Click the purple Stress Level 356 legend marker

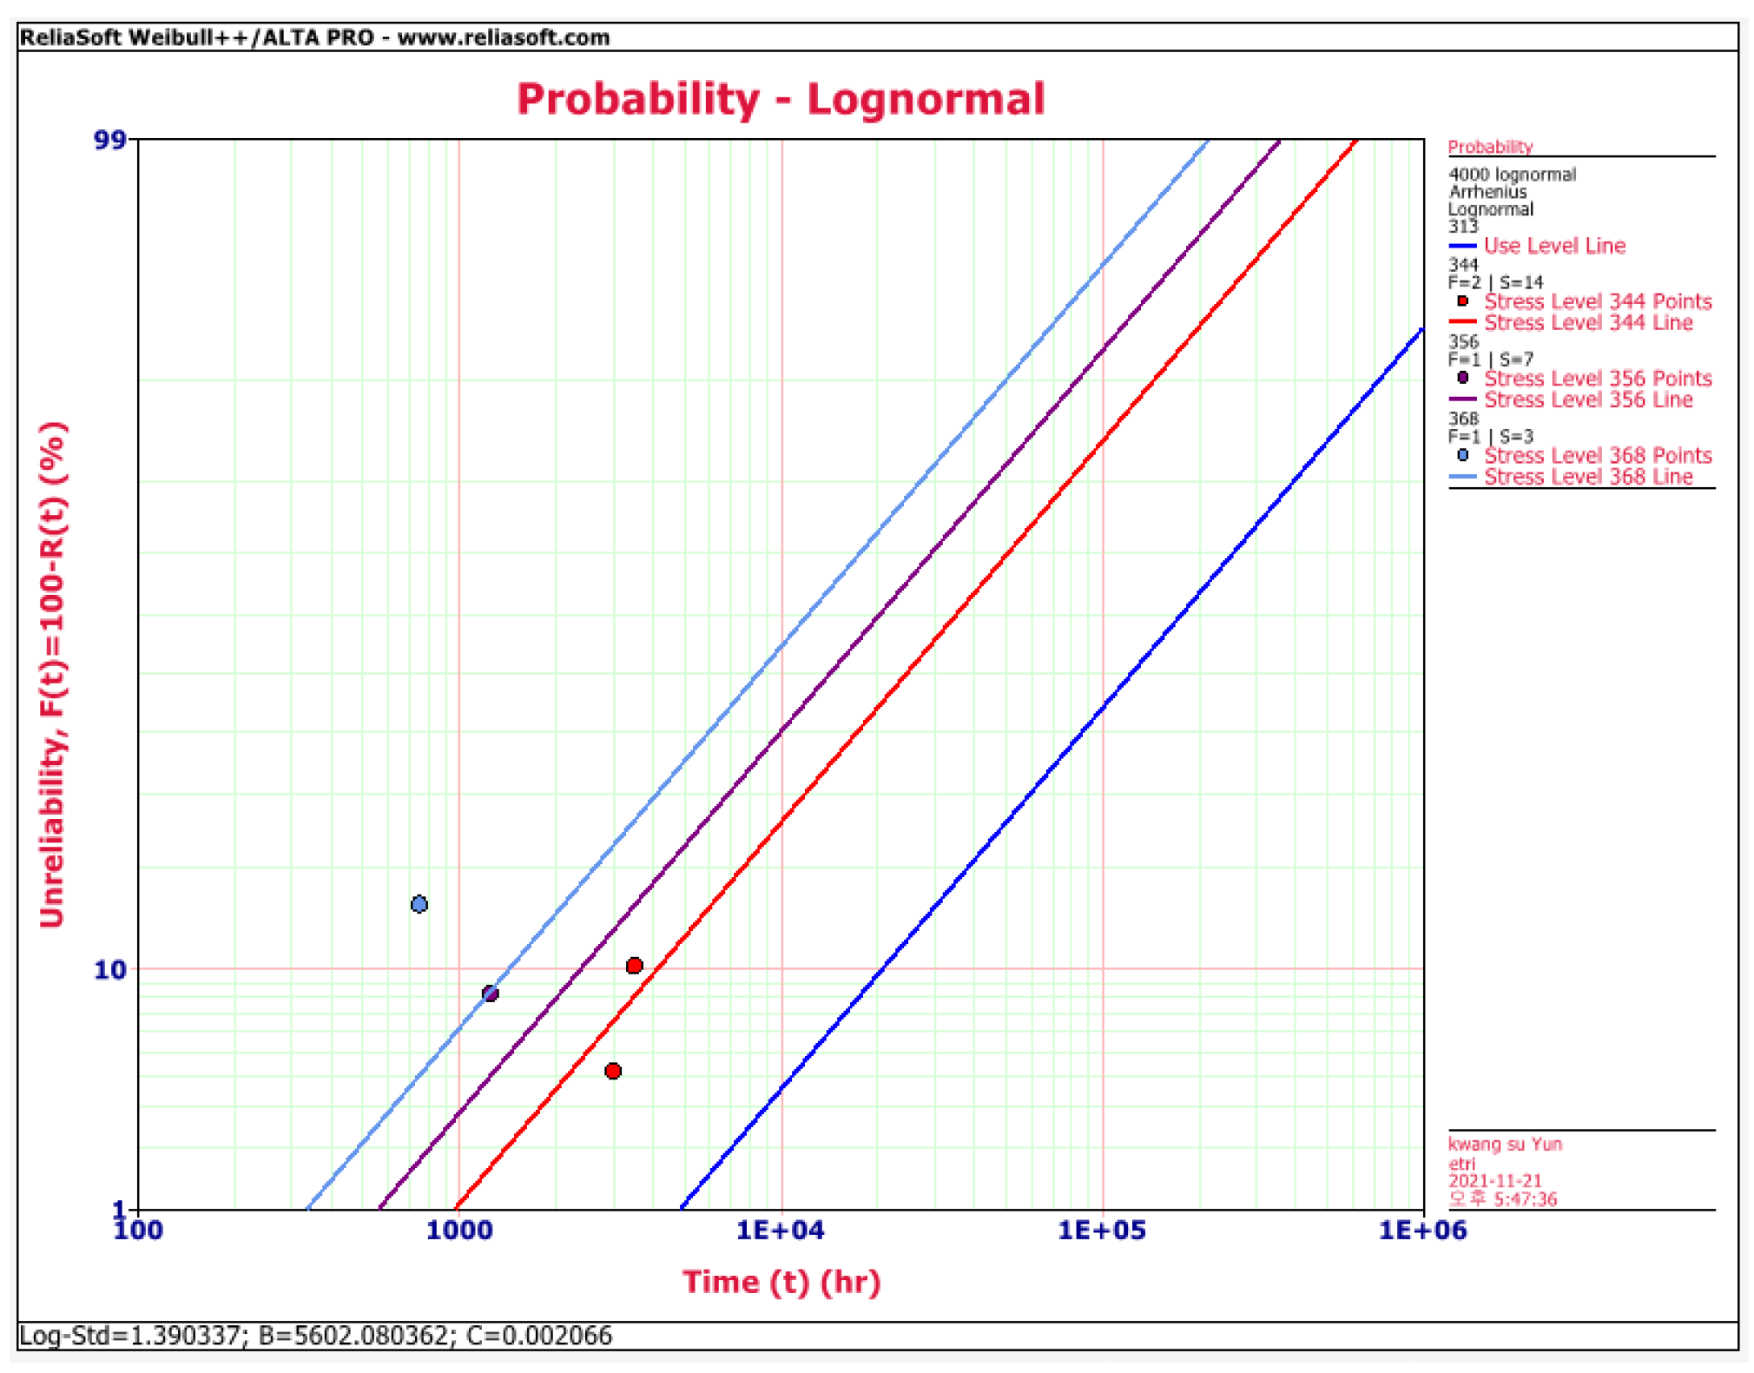(1462, 378)
